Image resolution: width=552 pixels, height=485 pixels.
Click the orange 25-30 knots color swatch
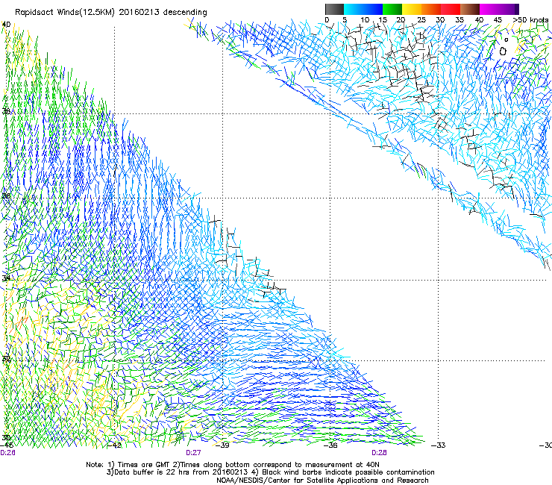coord(431,9)
